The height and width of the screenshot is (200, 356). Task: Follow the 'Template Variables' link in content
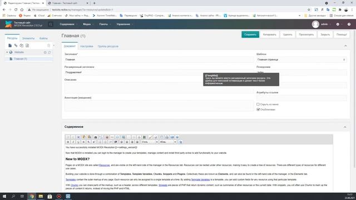(200, 179)
